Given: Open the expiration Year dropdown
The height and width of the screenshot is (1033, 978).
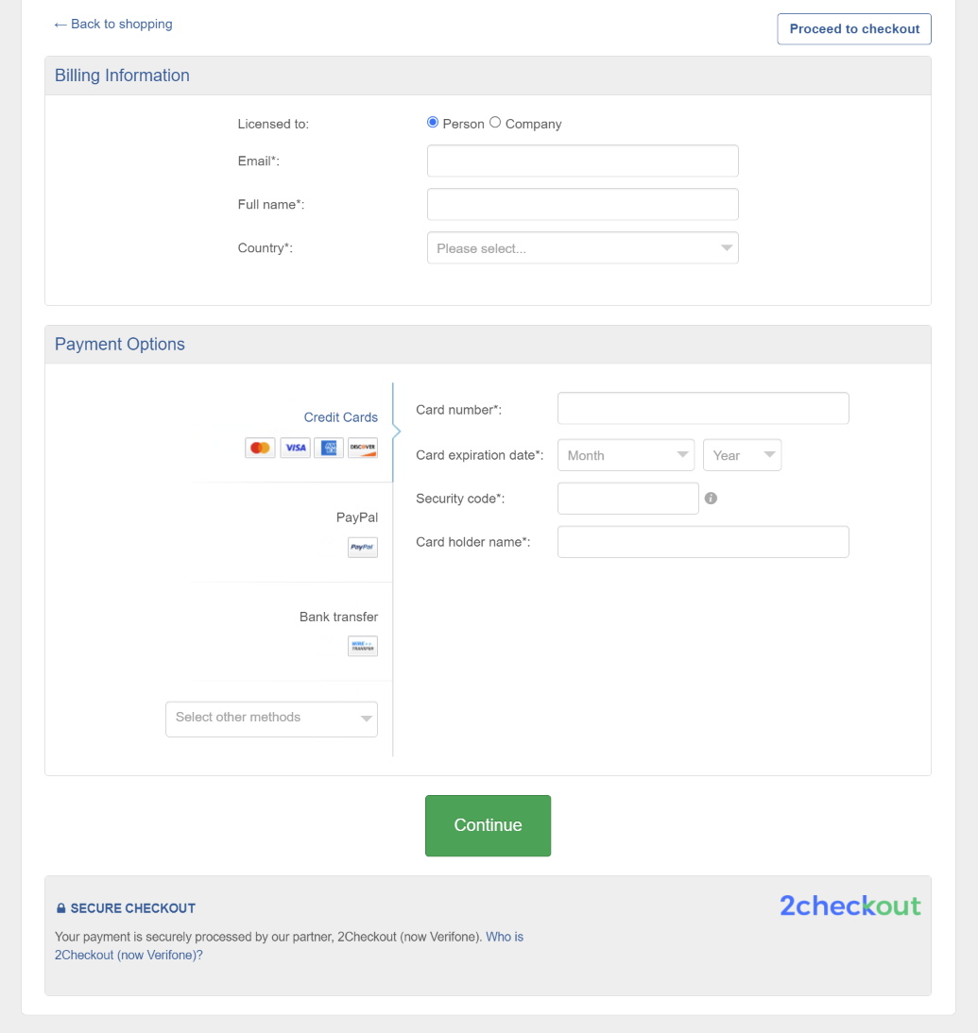Looking at the screenshot, I should click(x=742, y=455).
